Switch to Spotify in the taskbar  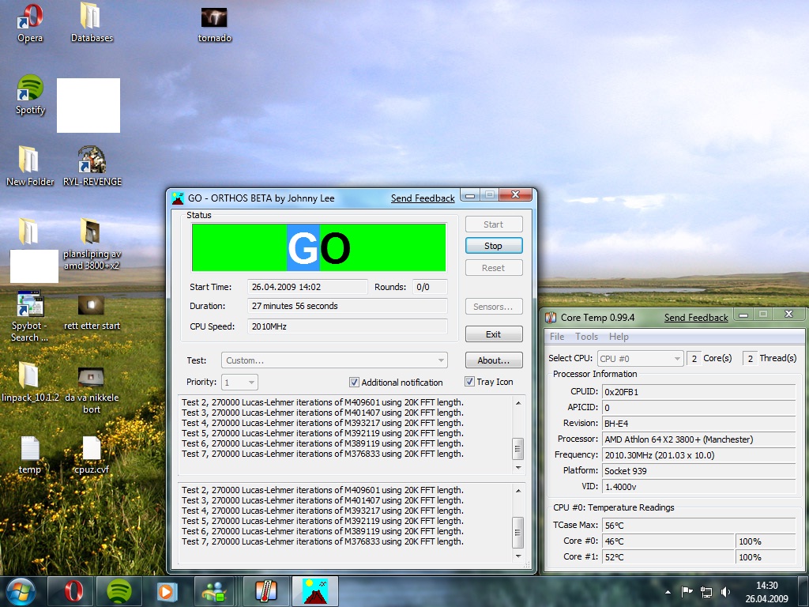[x=119, y=591]
